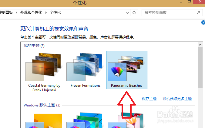Click the magnifier search icon
The width and height of the screenshot is (205, 128).
pyautogui.click(x=198, y=12)
